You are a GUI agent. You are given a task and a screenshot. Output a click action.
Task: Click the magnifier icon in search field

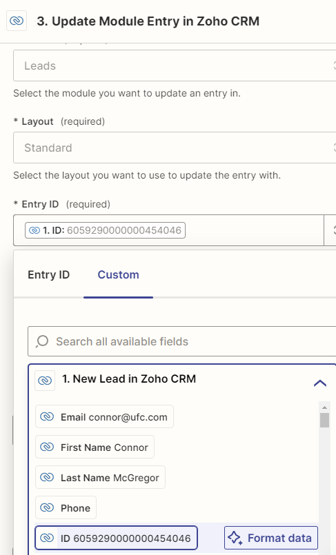tap(42, 341)
